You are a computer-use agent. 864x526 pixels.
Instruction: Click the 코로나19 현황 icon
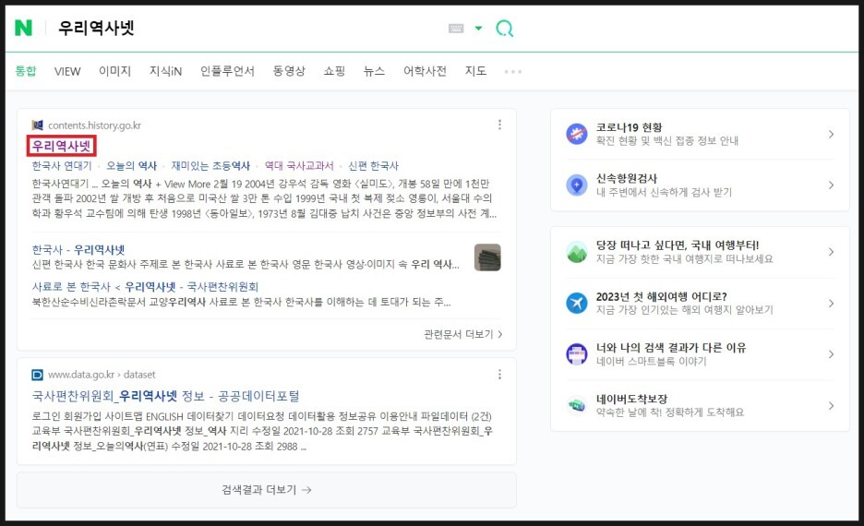click(x=577, y=134)
